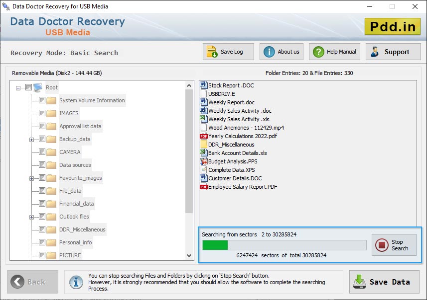Image resolution: width=427 pixels, height=300 pixels.
Task: Check the Personal_info folder checkbox
Action: point(42,242)
